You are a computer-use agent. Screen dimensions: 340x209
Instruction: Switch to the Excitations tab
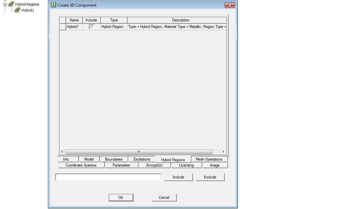pyautogui.click(x=142, y=159)
